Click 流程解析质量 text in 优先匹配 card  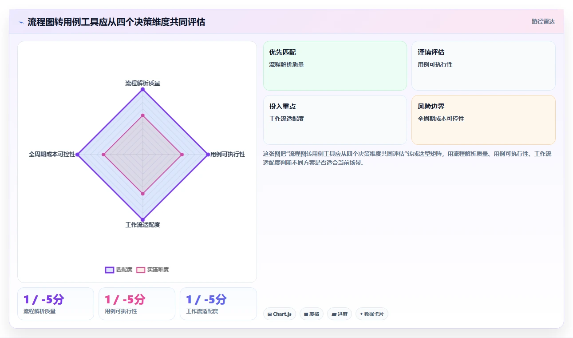[x=286, y=64]
